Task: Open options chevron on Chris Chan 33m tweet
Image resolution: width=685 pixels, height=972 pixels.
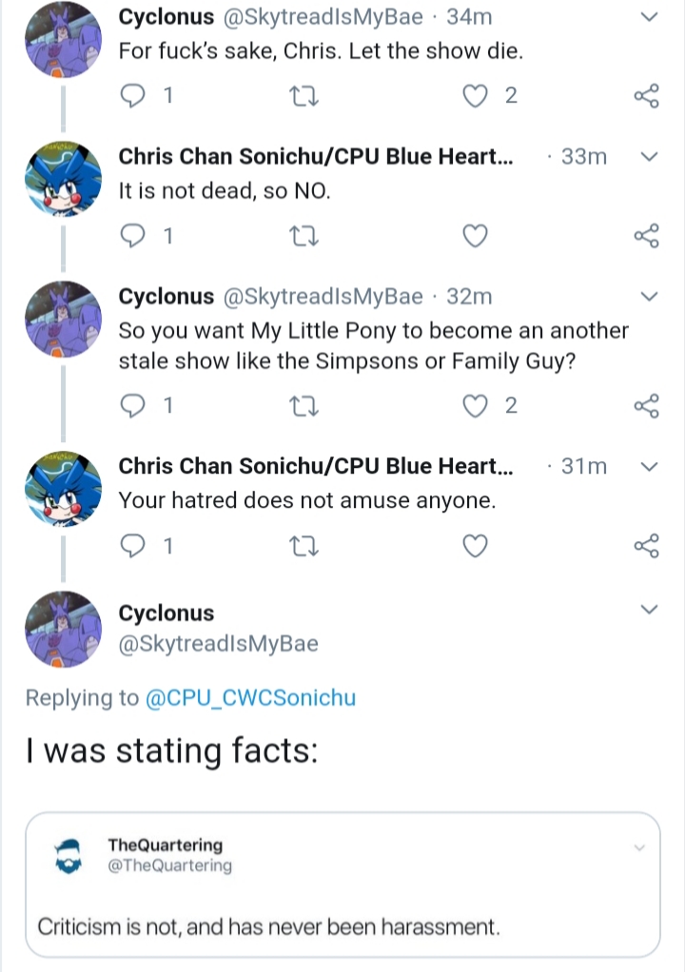Action: (x=649, y=157)
